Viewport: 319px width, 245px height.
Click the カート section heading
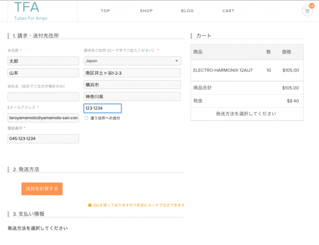click(204, 36)
